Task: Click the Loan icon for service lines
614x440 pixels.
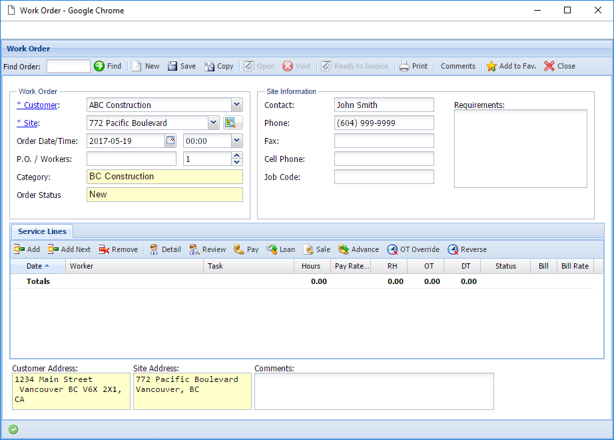Action: 280,249
